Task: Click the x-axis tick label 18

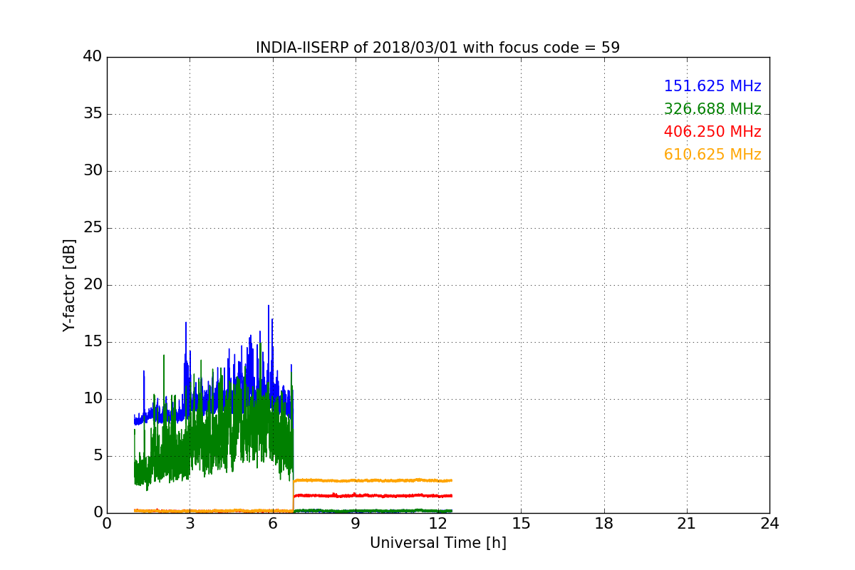Action: (604, 524)
